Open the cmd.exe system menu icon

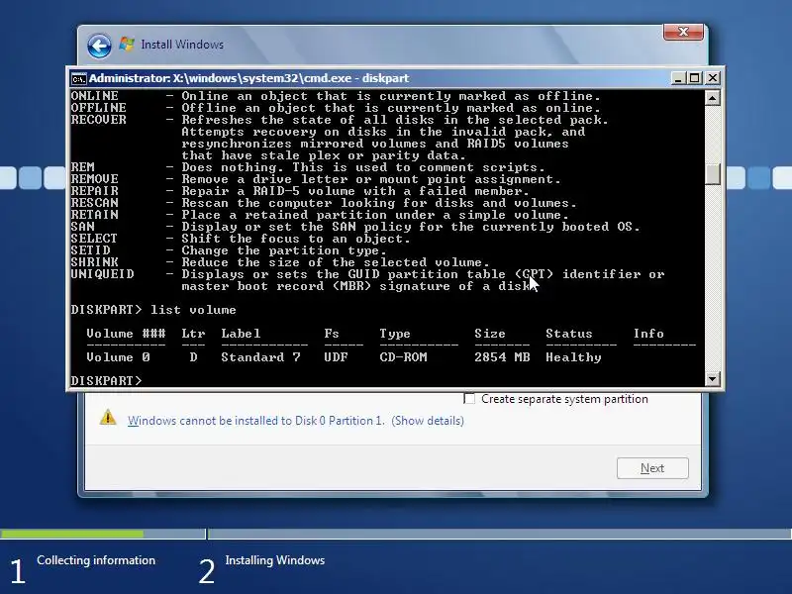pos(78,79)
